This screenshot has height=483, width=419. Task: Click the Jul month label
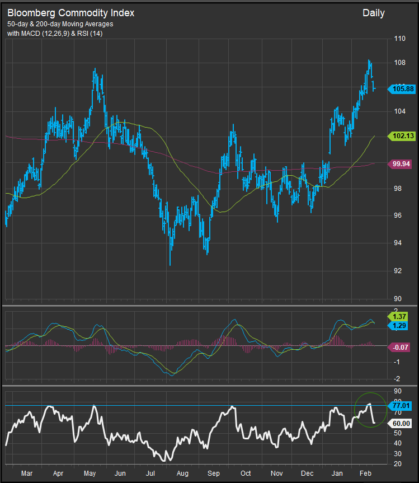[x=150, y=473]
